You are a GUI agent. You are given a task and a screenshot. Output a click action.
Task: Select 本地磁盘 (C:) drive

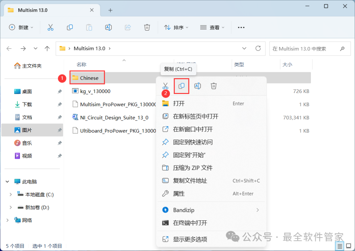coord(35,194)
